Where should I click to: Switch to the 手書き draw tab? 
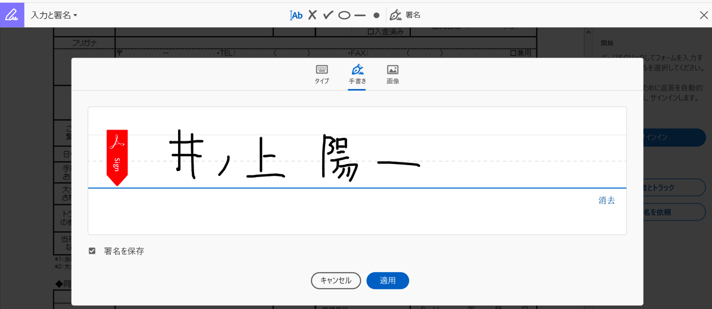[x=357, y=74]
